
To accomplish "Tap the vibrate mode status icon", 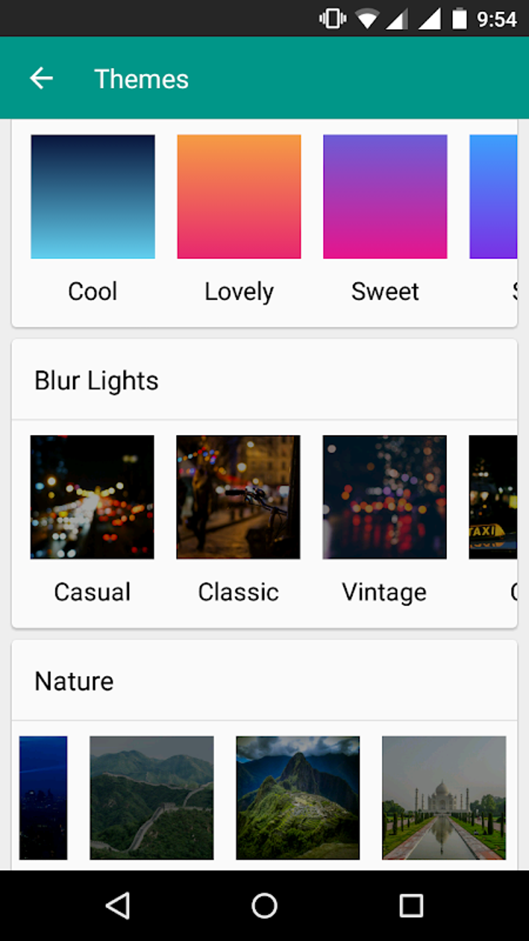I will click(x=332, y=19).
